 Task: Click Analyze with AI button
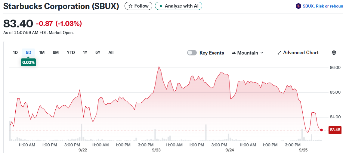tap(178, 6)
